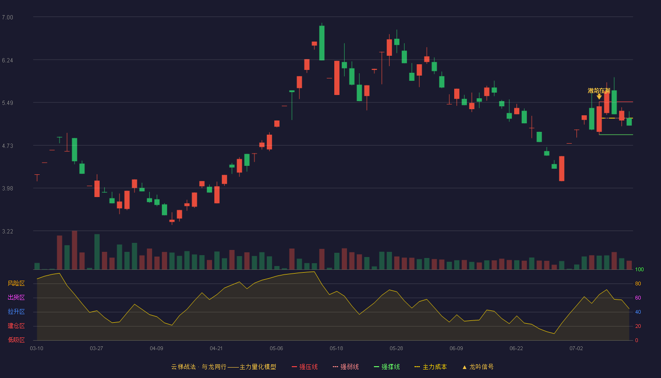Click the 06-22 date axis label
661x378 pixels.
click(516, 348)
